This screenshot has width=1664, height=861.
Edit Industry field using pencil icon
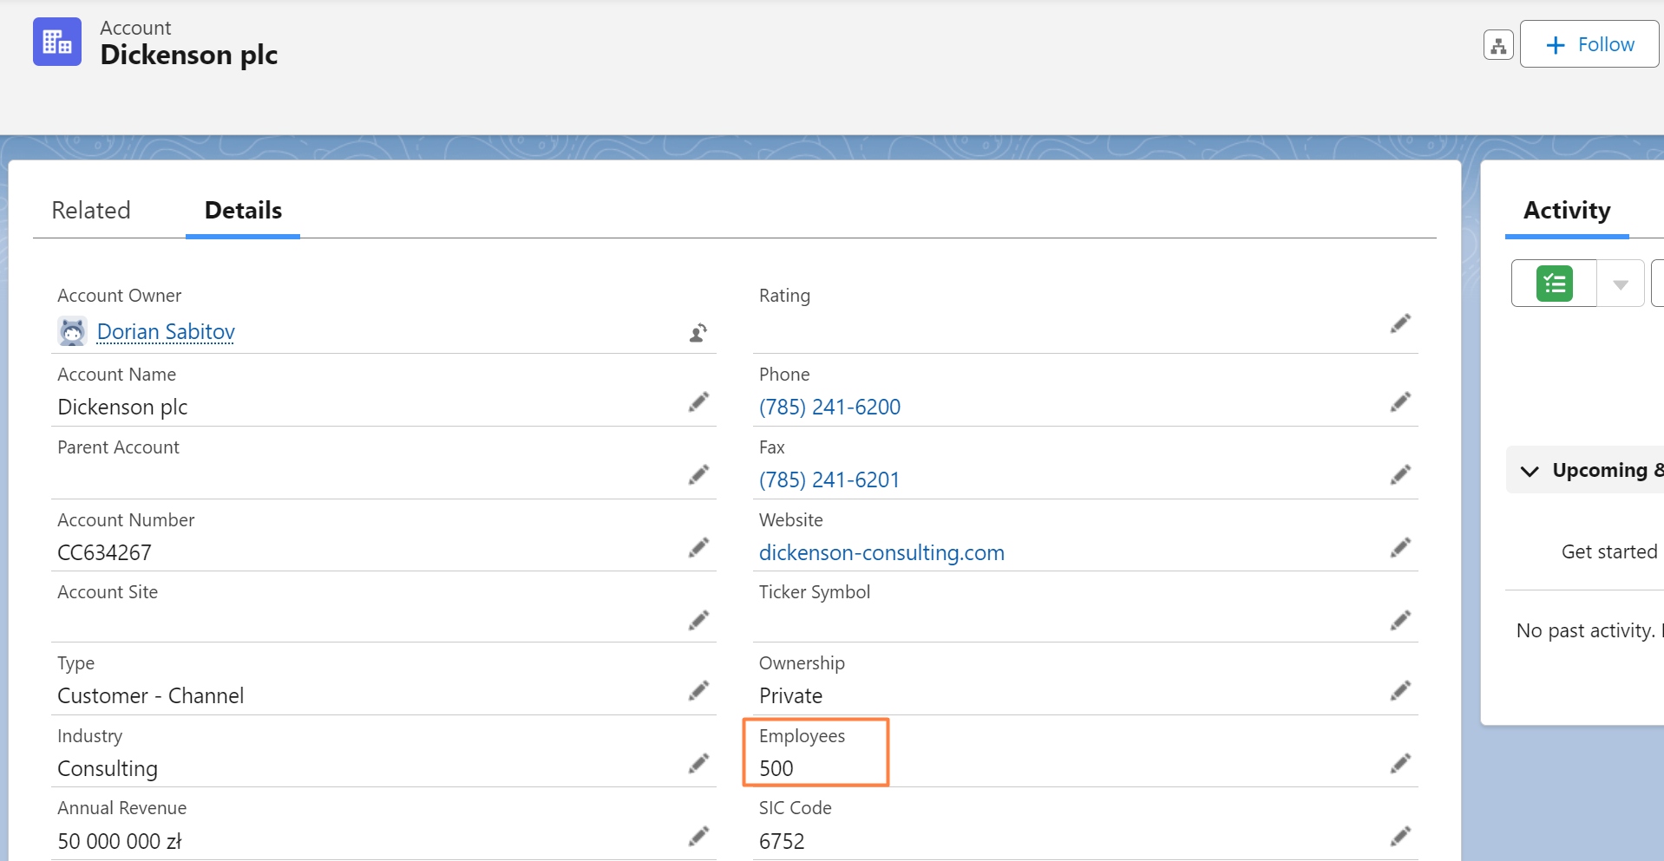[x=698, y=764]
